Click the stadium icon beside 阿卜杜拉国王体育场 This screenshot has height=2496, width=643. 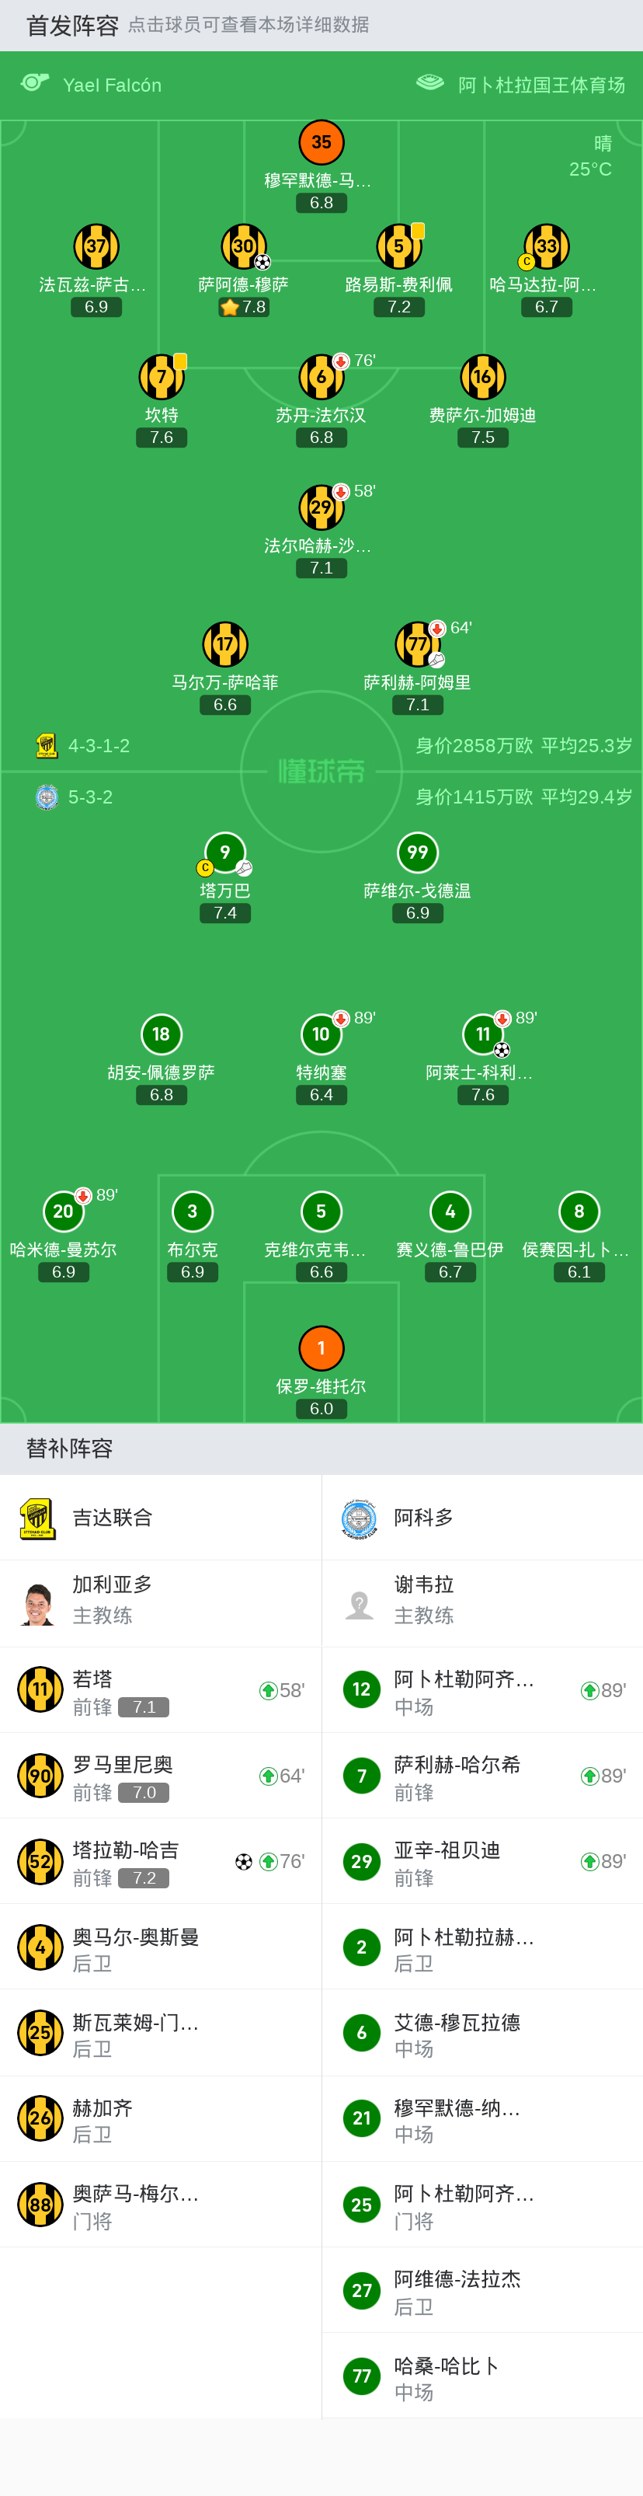430,83
